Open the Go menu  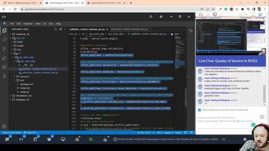tap(45, 23)
